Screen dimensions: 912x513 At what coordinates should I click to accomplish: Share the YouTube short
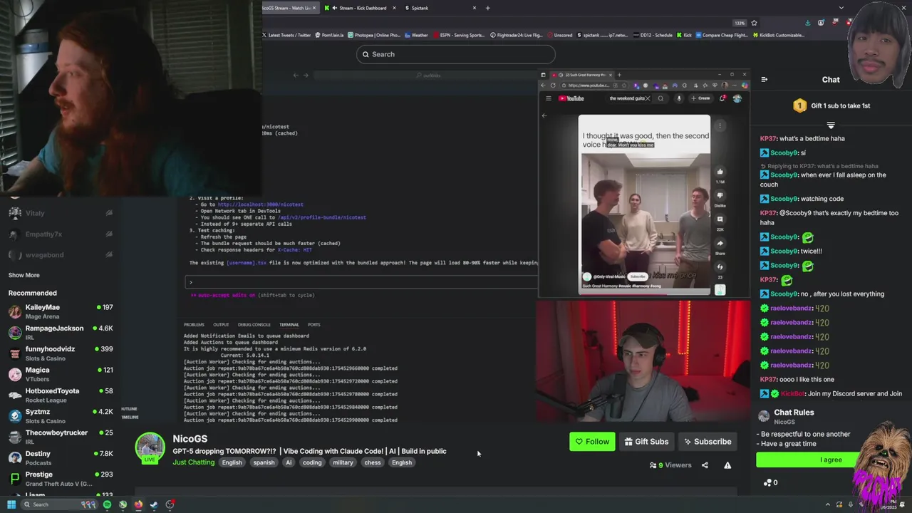(x=720, y=244)
